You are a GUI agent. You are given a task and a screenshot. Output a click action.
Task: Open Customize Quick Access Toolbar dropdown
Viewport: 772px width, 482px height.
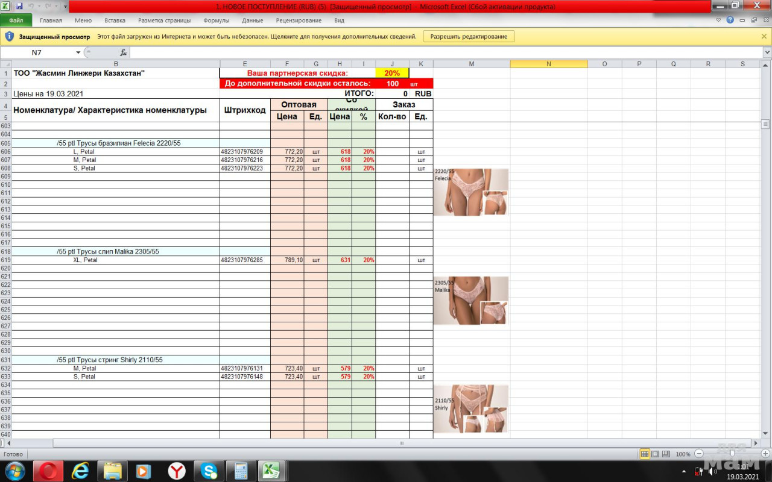(x=65, y=6)
